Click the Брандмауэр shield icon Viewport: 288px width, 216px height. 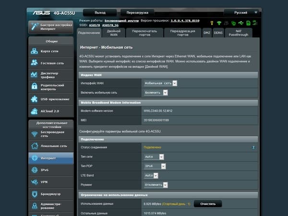click(35, 194)
